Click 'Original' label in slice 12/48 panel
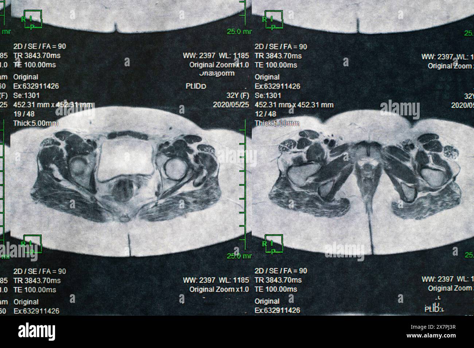This screenshot has height=348, width=474. [x=267, y=77]
